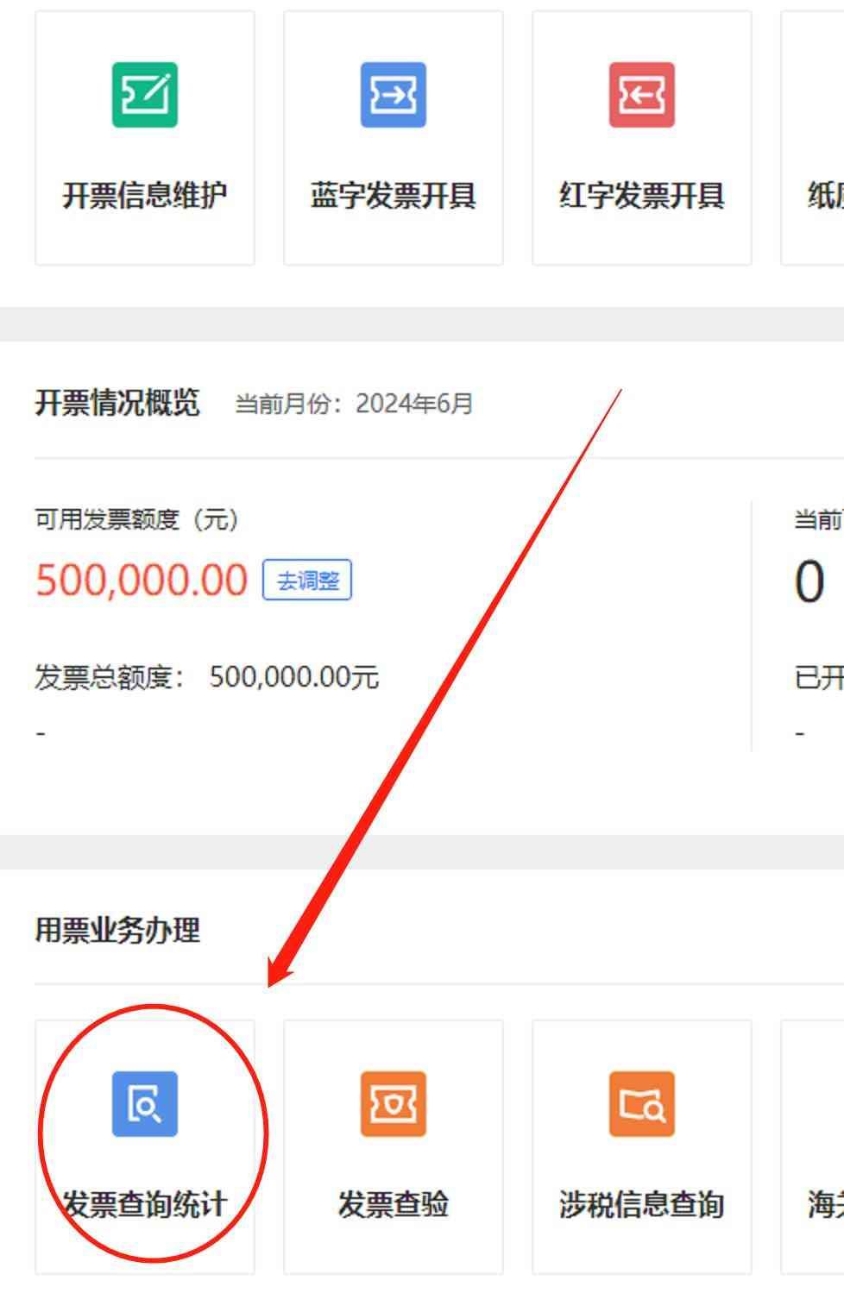The image size is (844, 1293).
Task: Open the 发票查询统计 magnifier icon
Action: (x=145, y=1104)
